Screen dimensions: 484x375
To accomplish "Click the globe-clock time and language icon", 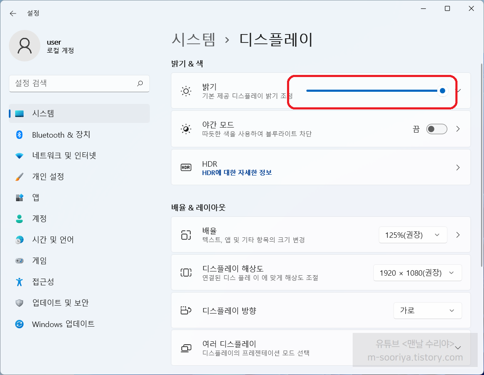I will (x=19, y=239).
